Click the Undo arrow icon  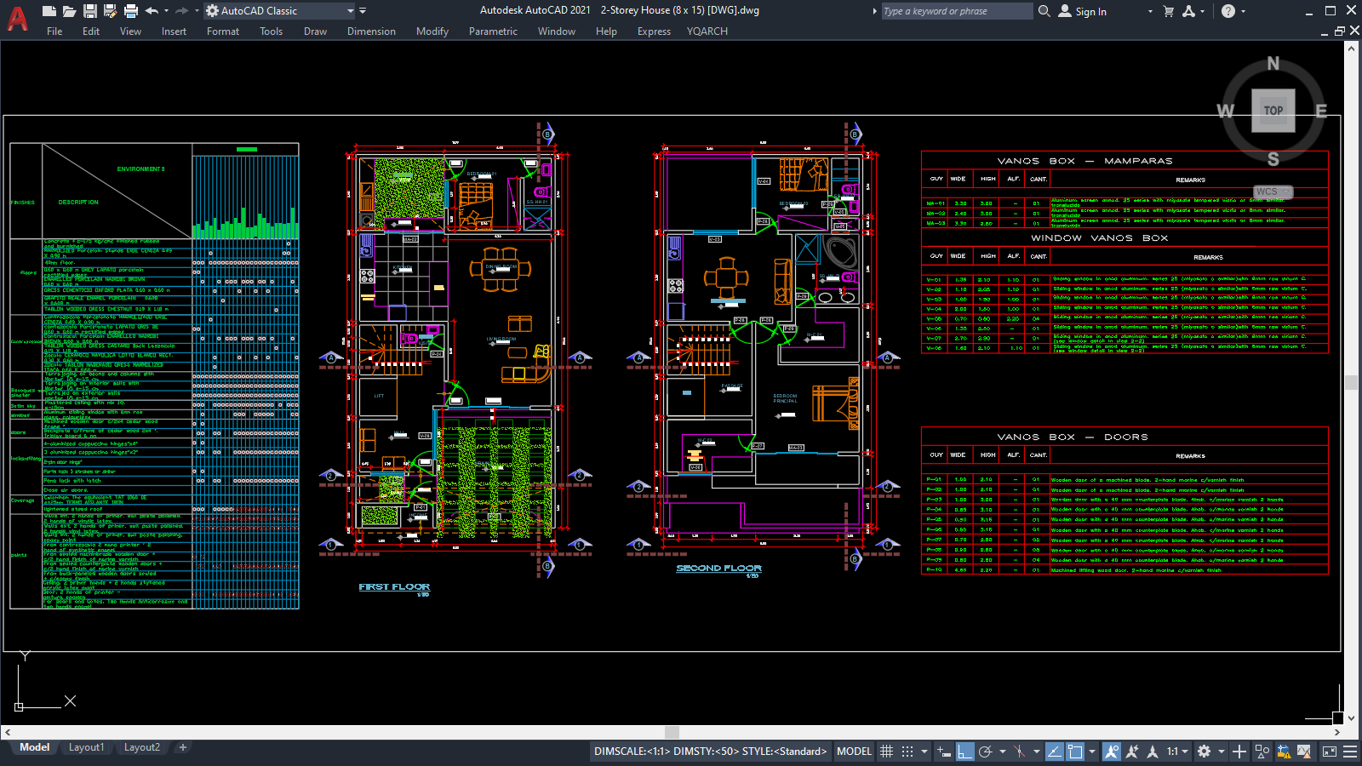152,11
